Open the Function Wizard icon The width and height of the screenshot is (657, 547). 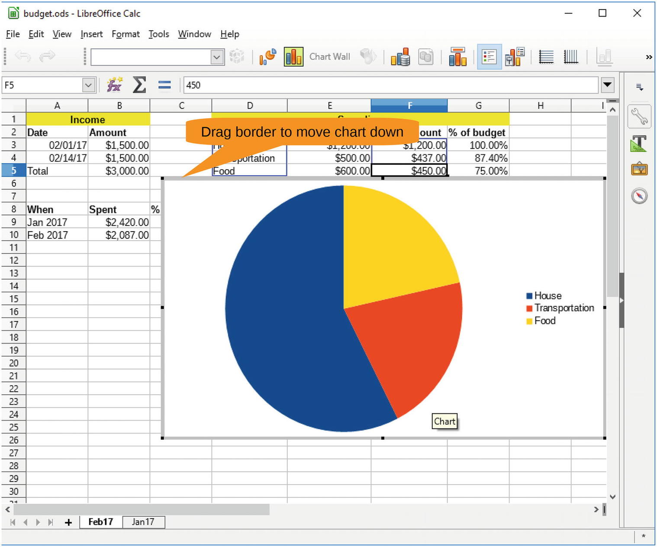click(x=115, y=85)
